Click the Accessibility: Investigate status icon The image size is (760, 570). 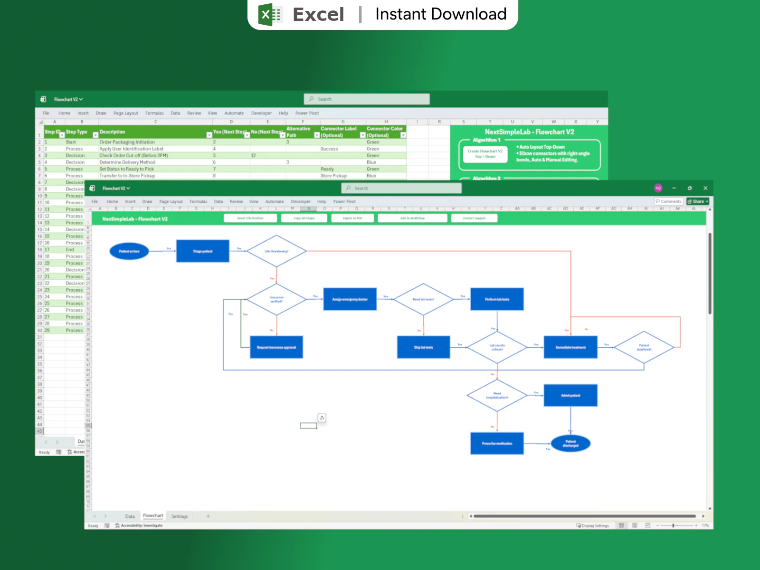(x=117, y=525)
